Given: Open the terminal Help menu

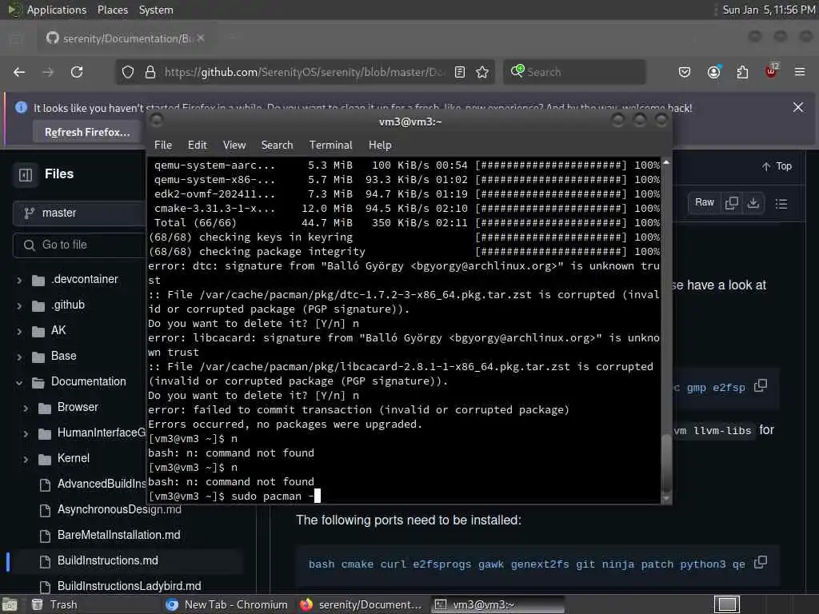Looking at the screenshot, I should [x=380, y=146].
